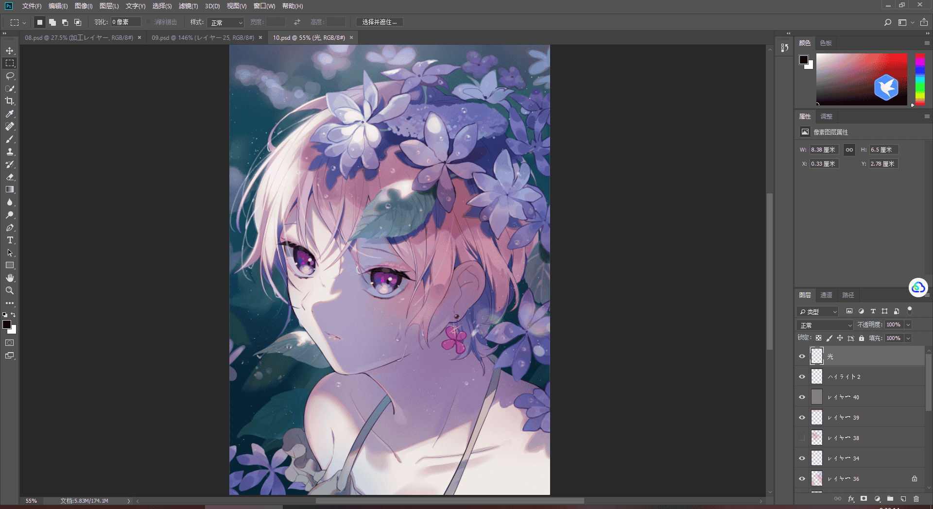This screenshot has width=933, height=509.
Task: Open the layer blend mode 正常 dropdown
Action: [x=825, y=325]
